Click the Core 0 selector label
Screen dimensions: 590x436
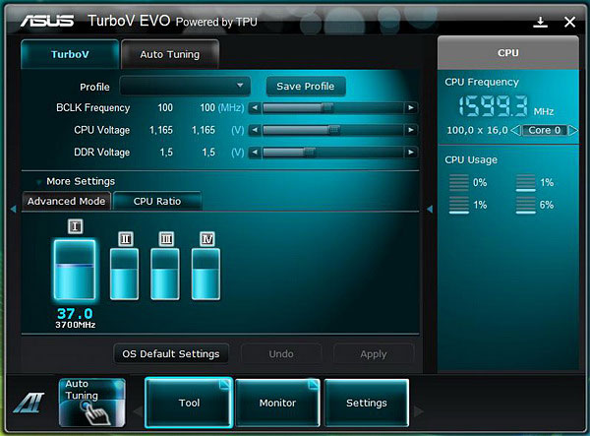point(544,130)
